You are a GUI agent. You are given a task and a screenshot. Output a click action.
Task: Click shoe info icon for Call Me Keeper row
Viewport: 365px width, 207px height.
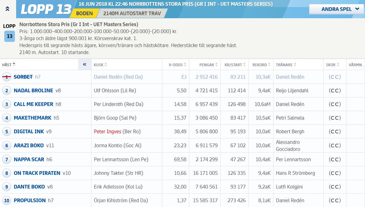(335, 105)
